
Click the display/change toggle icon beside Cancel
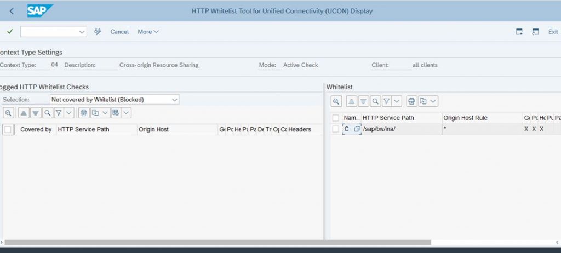(x=98, y=32)
